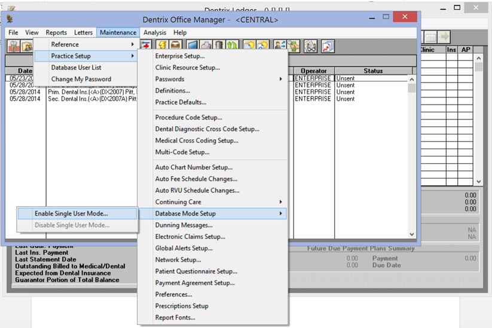Open the Letters menu

point(83,33)
